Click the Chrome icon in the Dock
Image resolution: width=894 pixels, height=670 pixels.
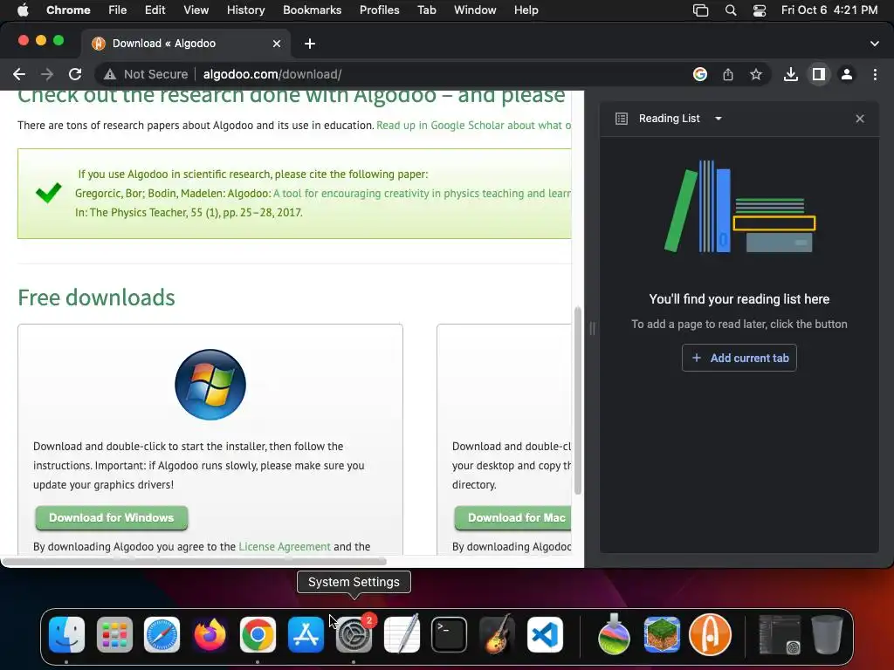tap(258, 634)
